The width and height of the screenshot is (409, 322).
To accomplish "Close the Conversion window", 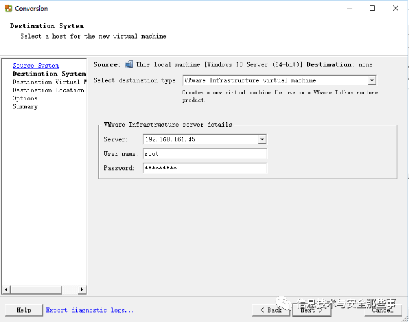I will pos(396,8).
